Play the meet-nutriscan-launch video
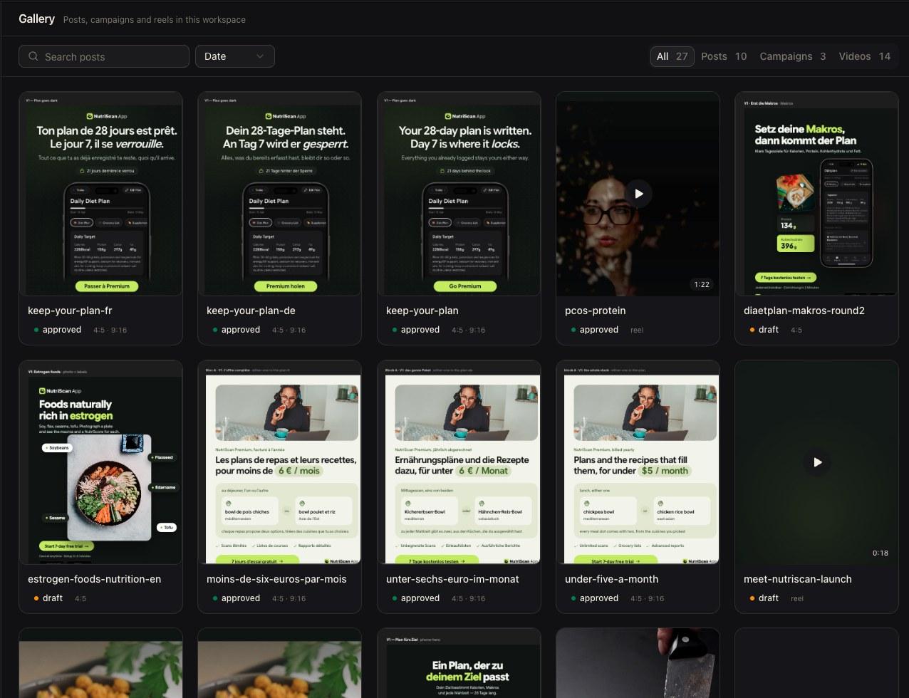 (817, 462)
